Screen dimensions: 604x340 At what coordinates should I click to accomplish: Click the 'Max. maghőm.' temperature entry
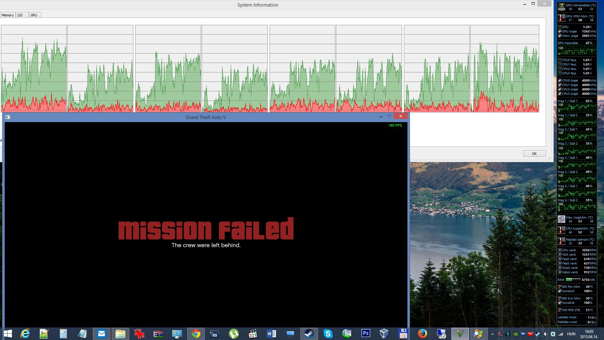coord(577,219)
